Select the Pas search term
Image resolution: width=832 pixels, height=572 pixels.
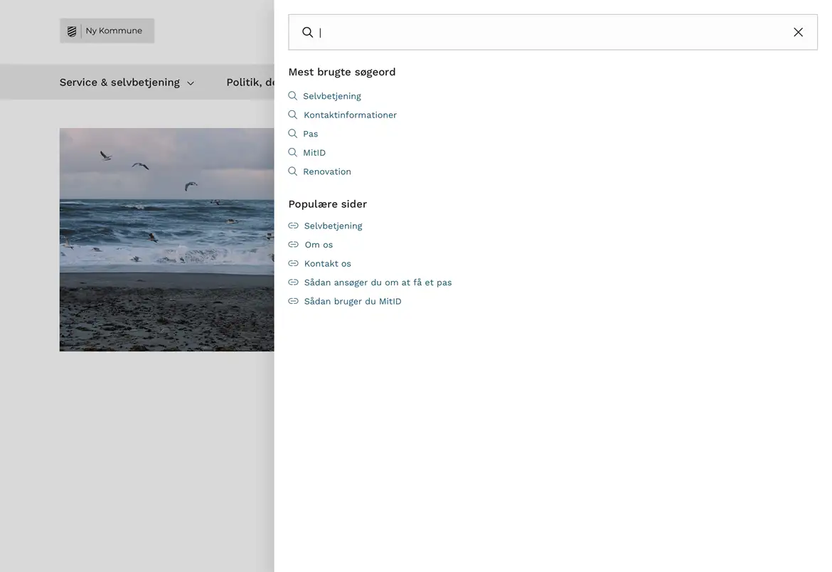tap(311, 134)
